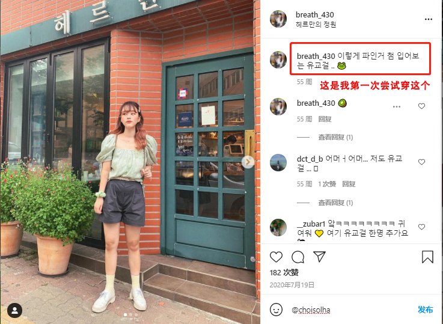Expand replies under breath_430 kiwi comment
This screenshot has height=324, width=443.
[x=335, y=137]
